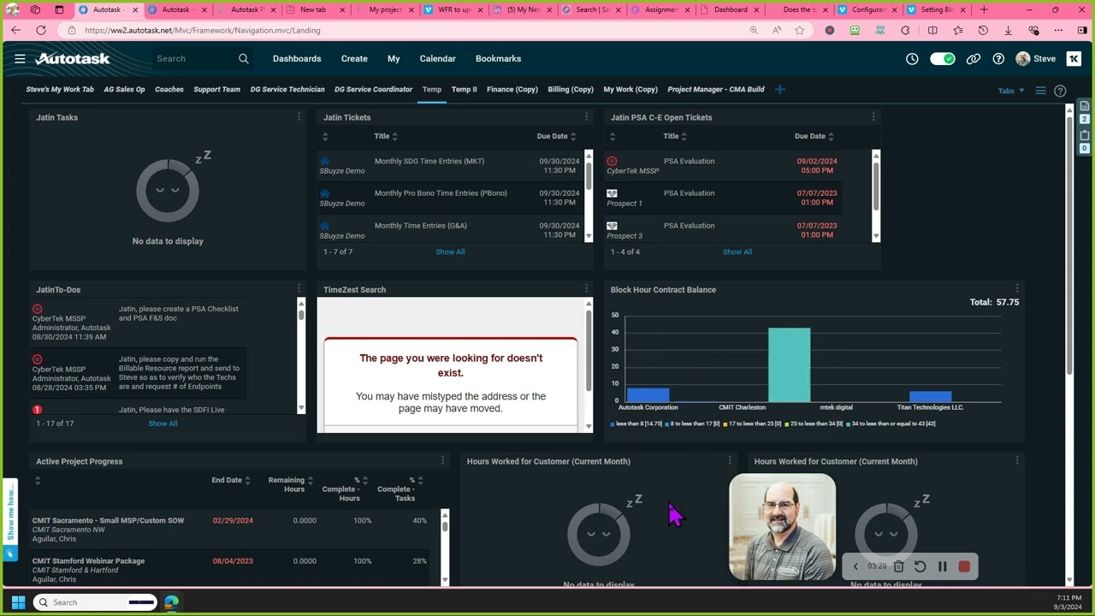This screenshot has height=616, width=1095.
Task: Sort Jatin Tickets by Title
Action: coord(385,136)
